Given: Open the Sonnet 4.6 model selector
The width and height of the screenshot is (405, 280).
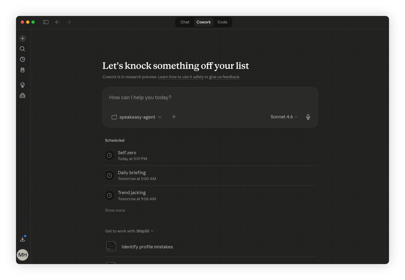Looking at the screenshot, I should pyautogui.click(x=284, y=117).
